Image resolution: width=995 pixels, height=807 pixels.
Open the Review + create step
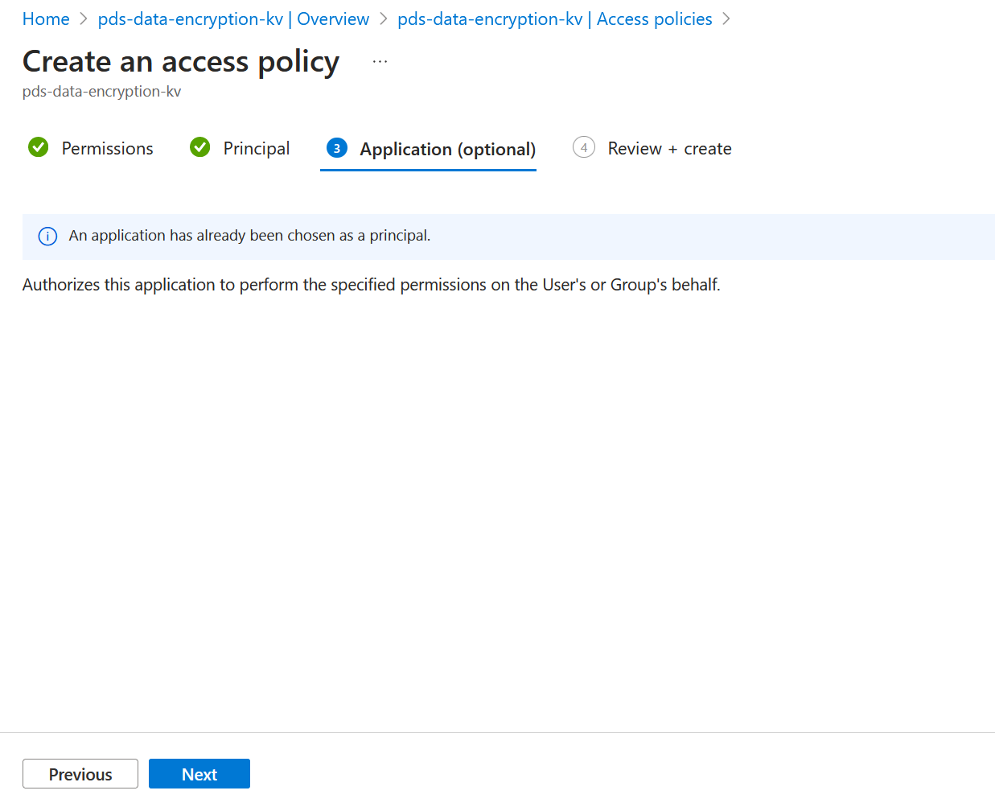point(669,148)
